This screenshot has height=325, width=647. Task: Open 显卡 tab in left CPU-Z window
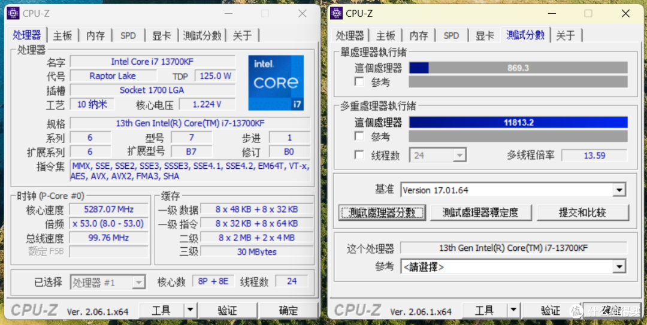coord(161,35)
